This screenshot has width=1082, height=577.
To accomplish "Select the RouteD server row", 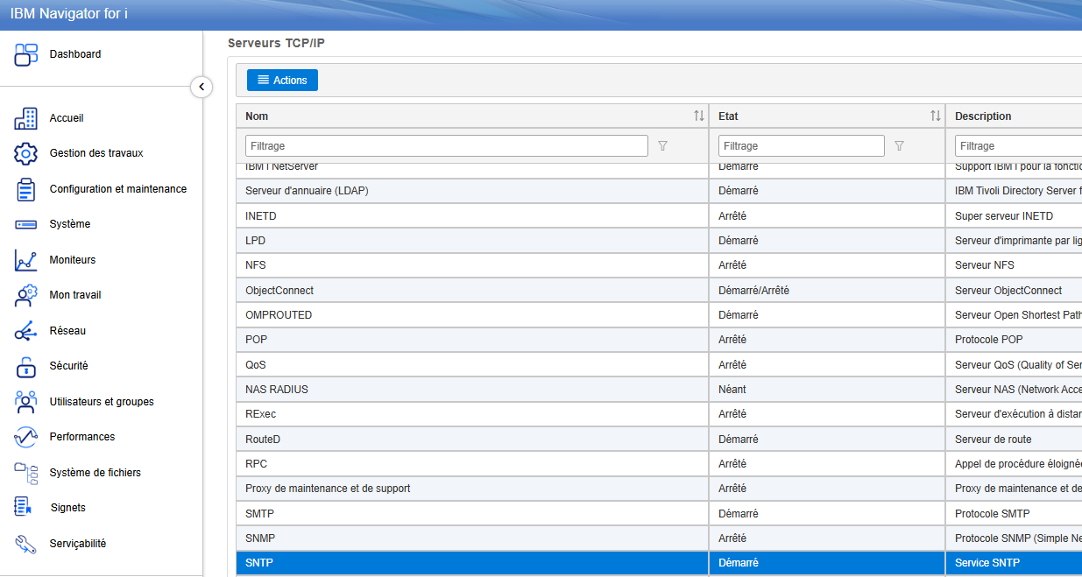I will point(659,440).
